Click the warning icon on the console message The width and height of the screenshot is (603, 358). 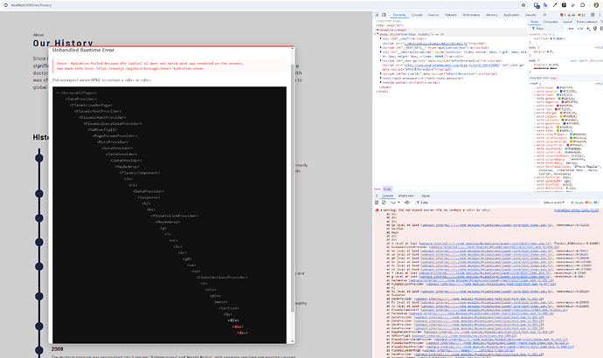tap(378, 210)
